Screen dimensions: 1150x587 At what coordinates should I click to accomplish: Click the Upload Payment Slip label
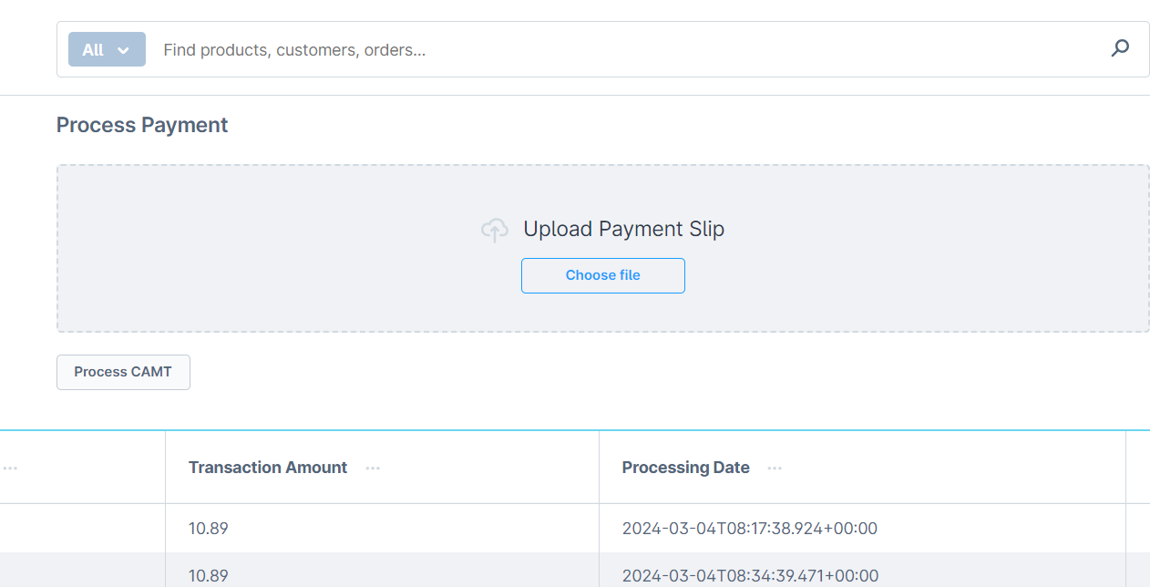tap(623, 229)
